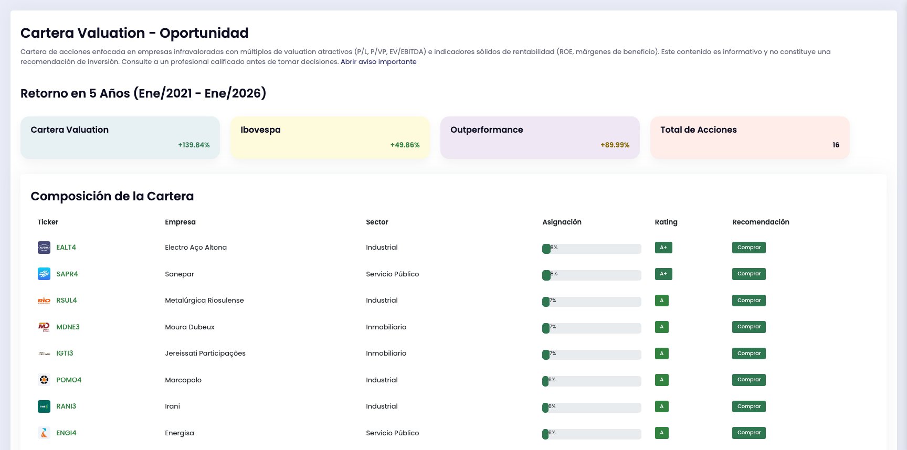Click Comprar button in Energisa row
Viewport: 907px width, 450px height.
pyautogui.click(x=749, y=433)
